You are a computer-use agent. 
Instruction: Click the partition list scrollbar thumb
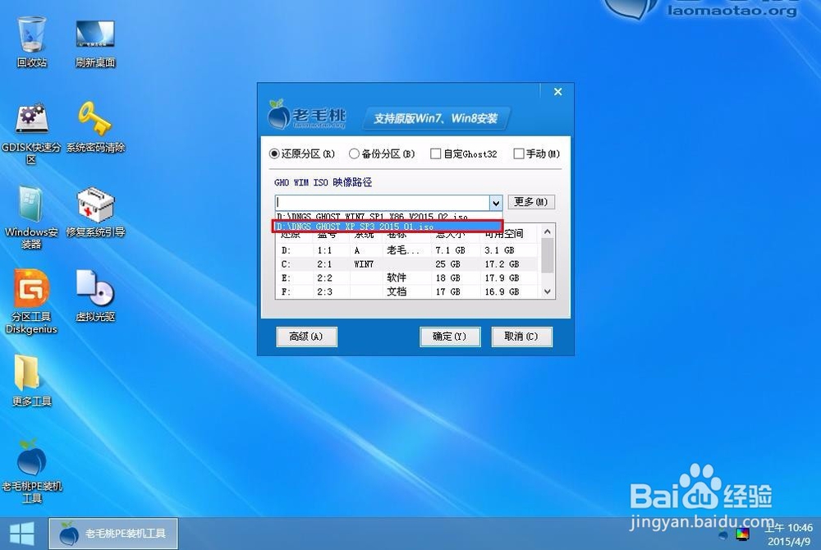point(547,255)
